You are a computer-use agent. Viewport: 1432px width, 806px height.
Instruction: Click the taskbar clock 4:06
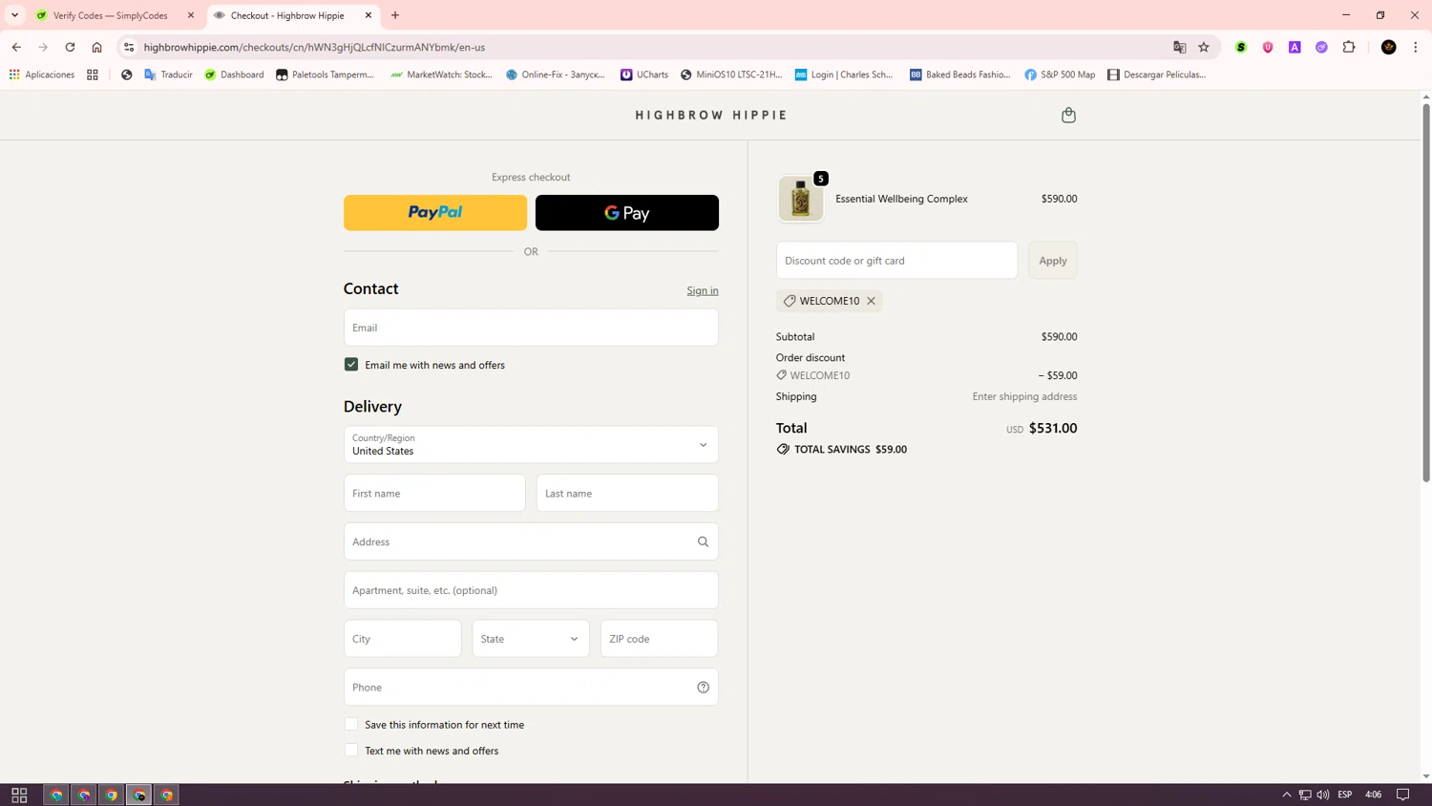coord(1374,795)
